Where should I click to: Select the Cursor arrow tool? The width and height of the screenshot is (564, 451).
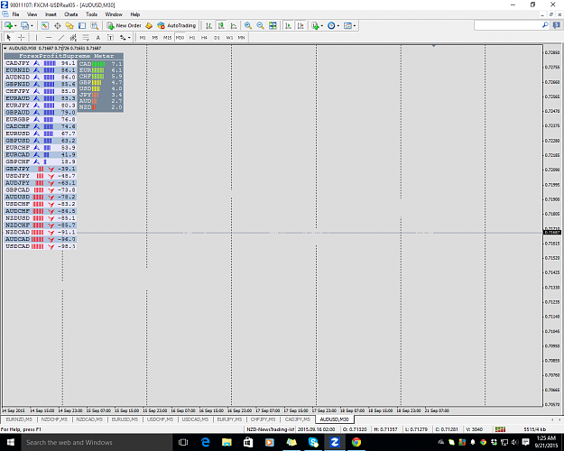point(9,37)
